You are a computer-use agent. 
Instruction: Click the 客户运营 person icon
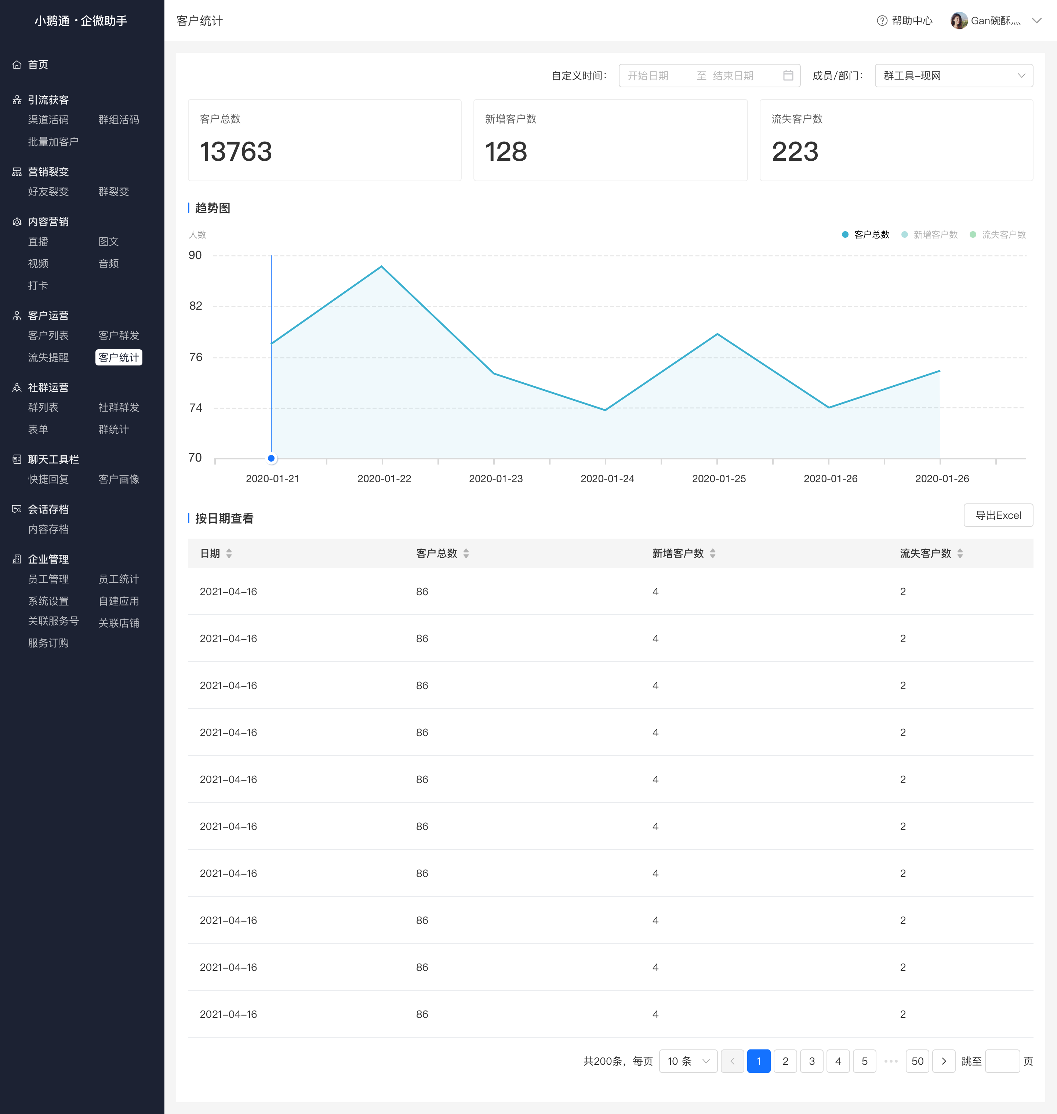tap(17, 316)
